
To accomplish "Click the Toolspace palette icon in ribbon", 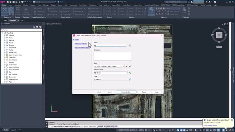I will point(4,11).
